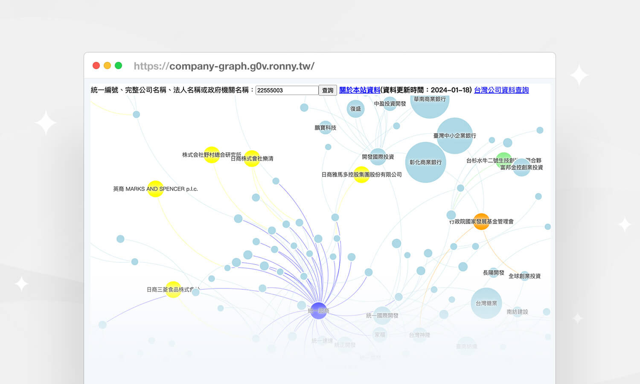The height and width of the screenshot is (384, 640).
Task: Click the 開發國際投資 node
Action: 378,157
